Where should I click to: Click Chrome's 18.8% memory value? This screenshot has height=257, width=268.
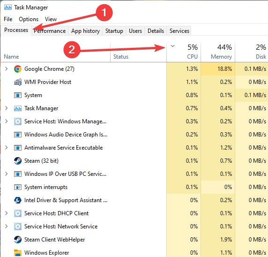(x=224, y=69)
